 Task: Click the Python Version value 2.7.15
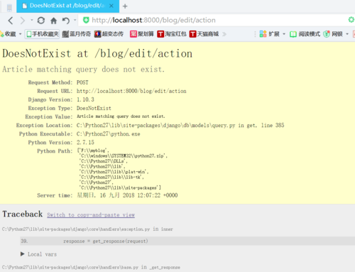tap(85, 142)
